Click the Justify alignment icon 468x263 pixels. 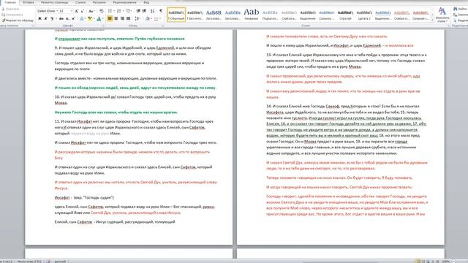click(129, 18)
